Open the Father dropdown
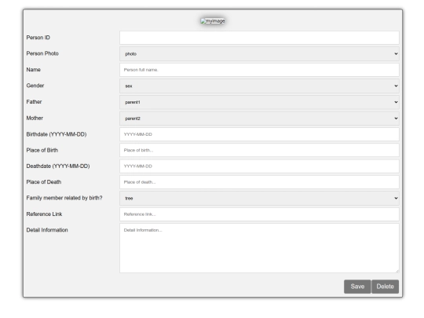 pyautogui.click(x=259, y=102)
